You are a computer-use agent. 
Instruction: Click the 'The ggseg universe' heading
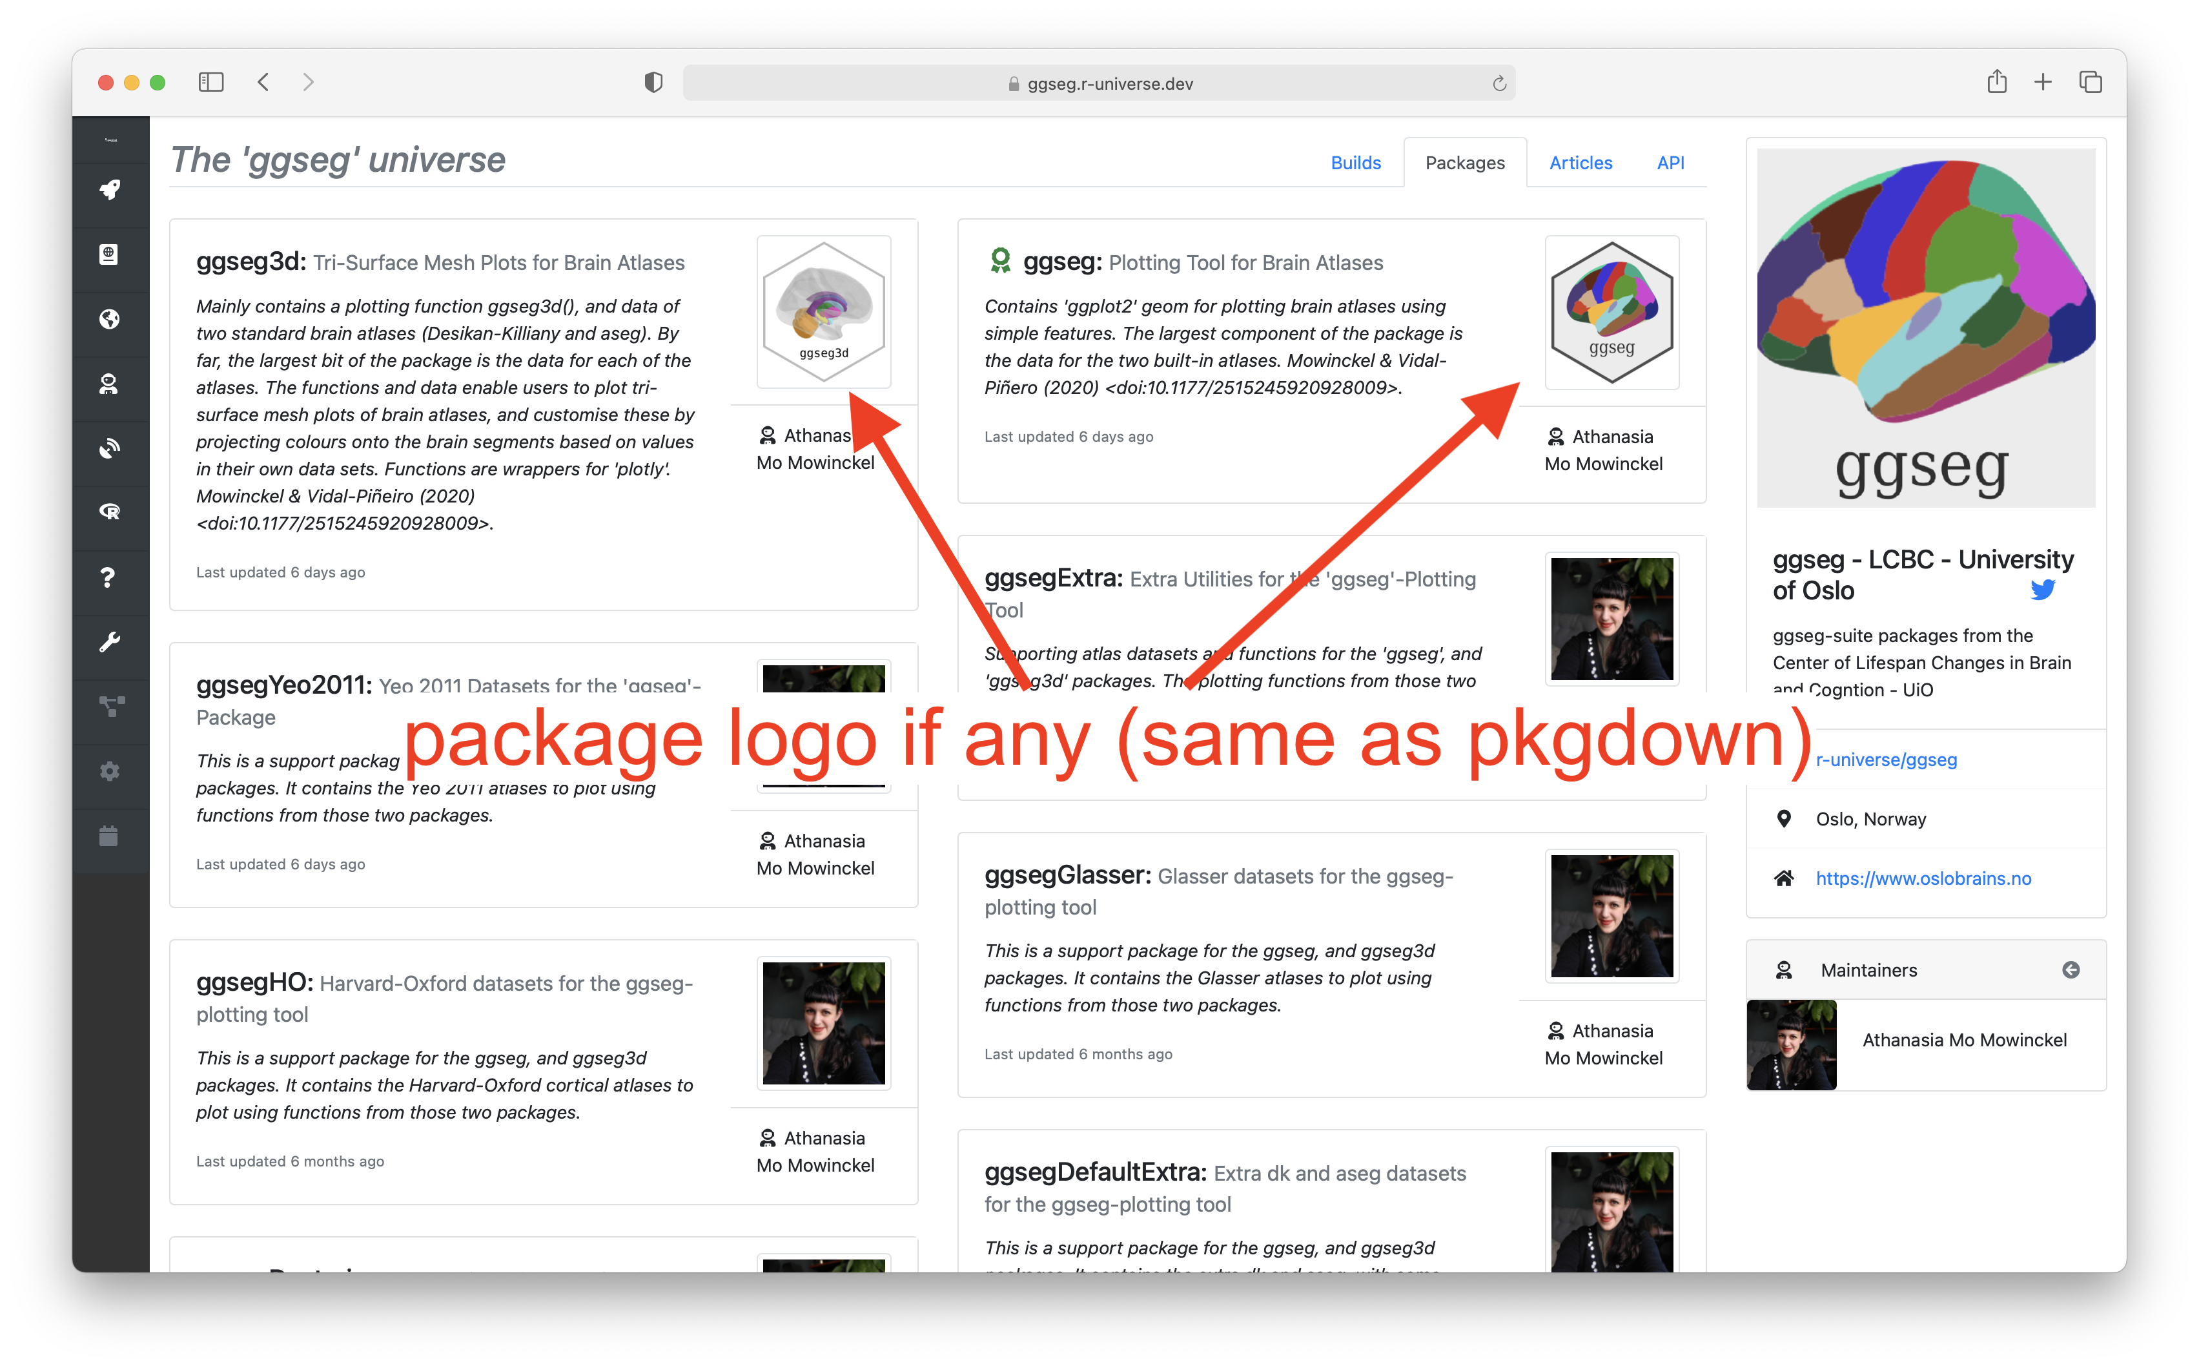(x=337, y=160)
